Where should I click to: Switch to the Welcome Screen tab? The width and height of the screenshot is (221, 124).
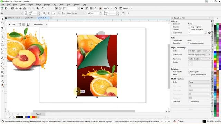pyautogui.click(x=14, y=18)
